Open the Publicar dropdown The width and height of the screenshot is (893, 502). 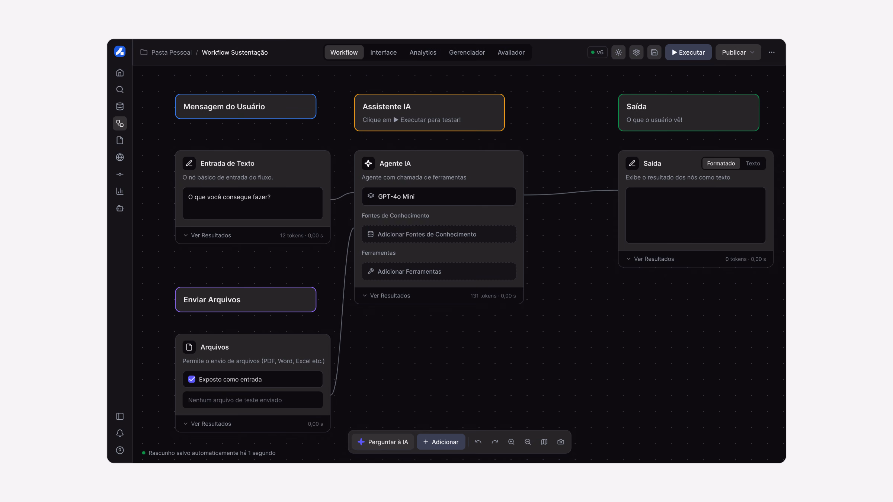click(738, 52)
